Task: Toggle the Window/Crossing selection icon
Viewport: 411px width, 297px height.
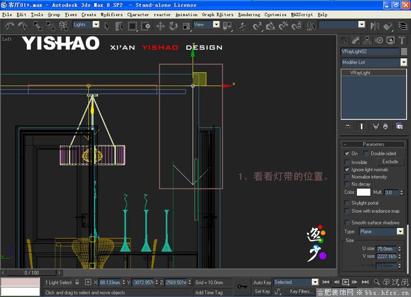Action: click(x=146, y=26)
